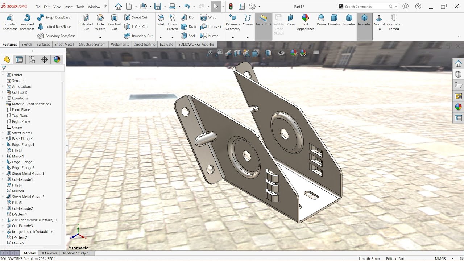Select the Rib tool
This screenshot has width=464, height=261.
click(187, 17)
